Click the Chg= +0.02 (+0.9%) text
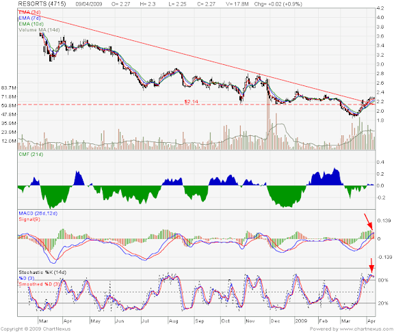 pos(278,4)
